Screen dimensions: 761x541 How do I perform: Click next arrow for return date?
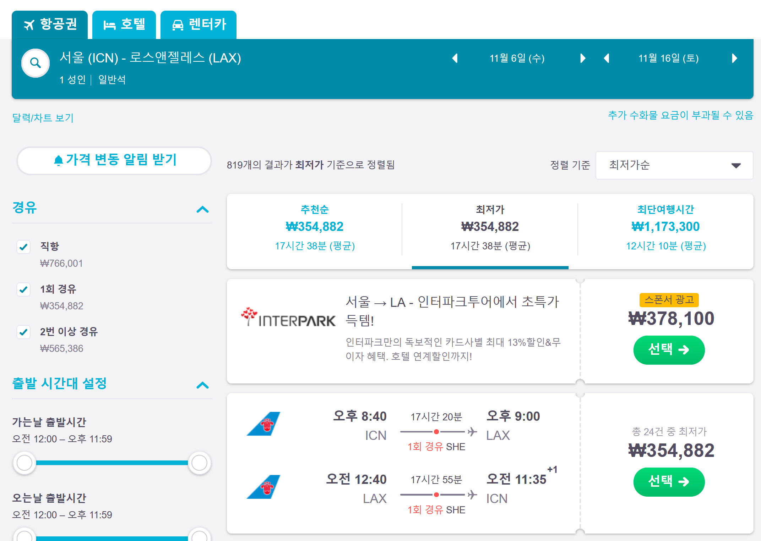click(734, 58)
